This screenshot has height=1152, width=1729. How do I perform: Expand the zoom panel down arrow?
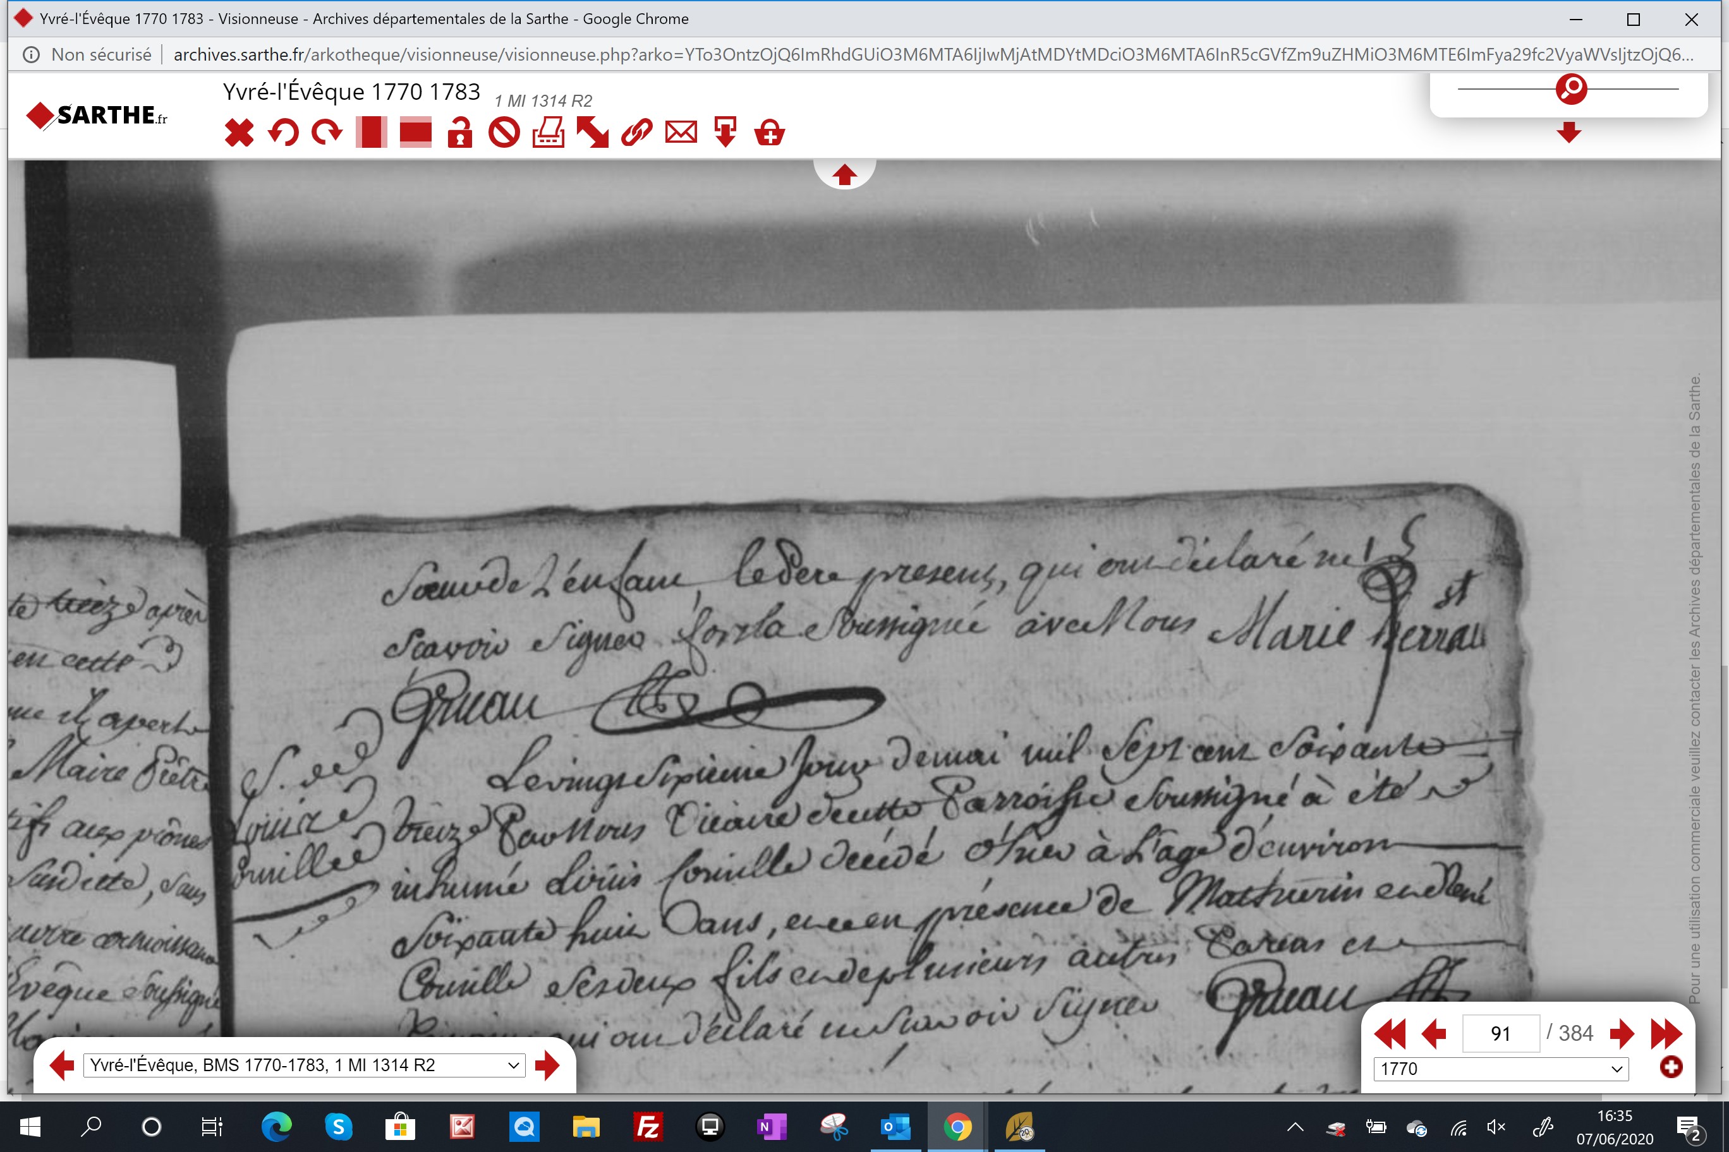[1568, 132]
